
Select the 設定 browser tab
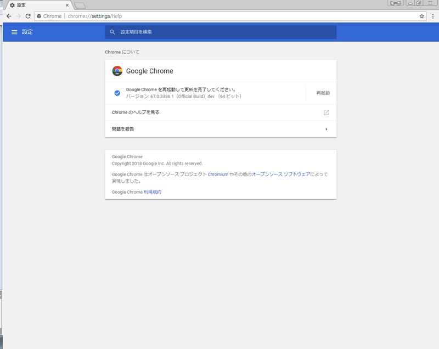pos(38,5)
